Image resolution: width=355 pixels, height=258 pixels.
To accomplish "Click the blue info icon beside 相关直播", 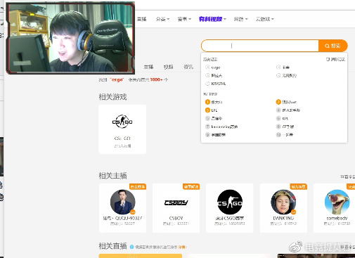I will click(131, 247).
